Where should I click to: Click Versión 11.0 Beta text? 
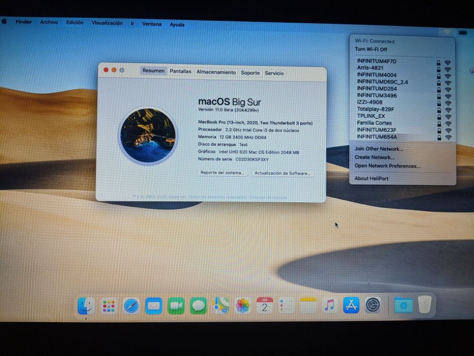(228, 110)
